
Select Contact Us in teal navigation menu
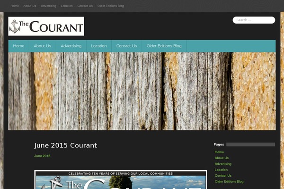[126, 46]
